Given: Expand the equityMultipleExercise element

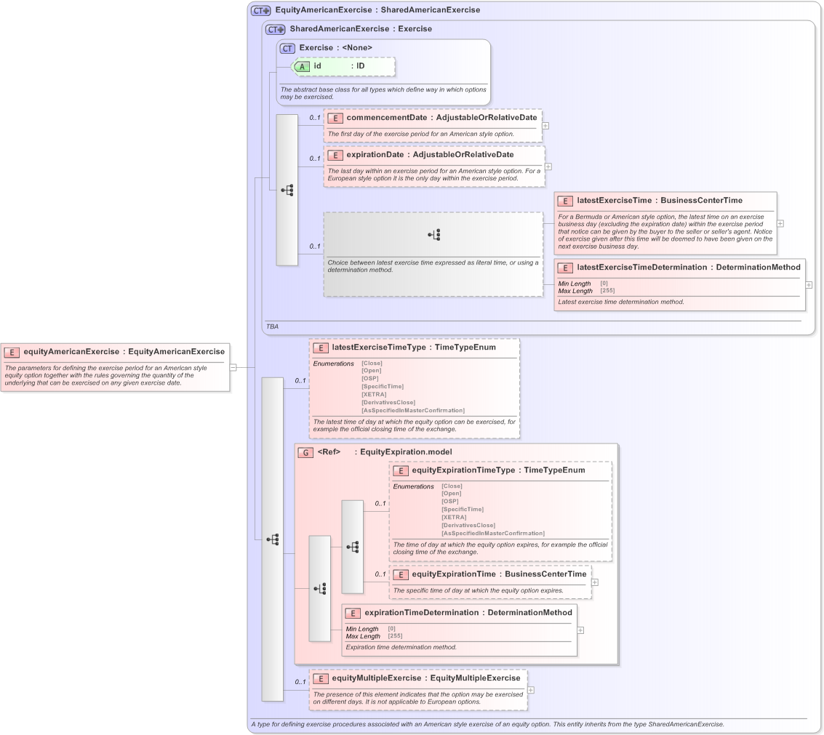Looking at the screenshot, I should (531, 691).
